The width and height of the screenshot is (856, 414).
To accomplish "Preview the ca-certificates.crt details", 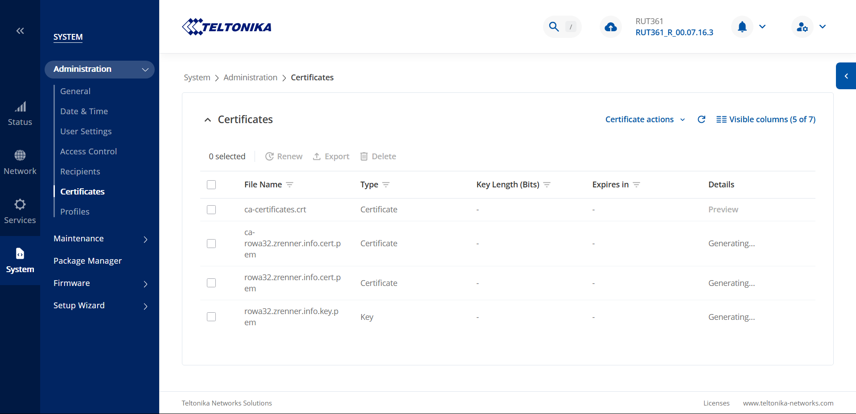I will pyautogui.click(x=723, y=210).
